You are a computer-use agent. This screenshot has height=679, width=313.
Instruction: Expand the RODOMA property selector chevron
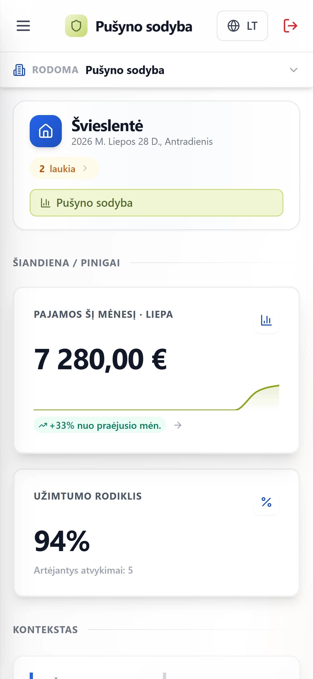pos(294,70)
